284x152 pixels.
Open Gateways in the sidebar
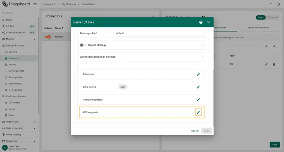tap(19, 58)
